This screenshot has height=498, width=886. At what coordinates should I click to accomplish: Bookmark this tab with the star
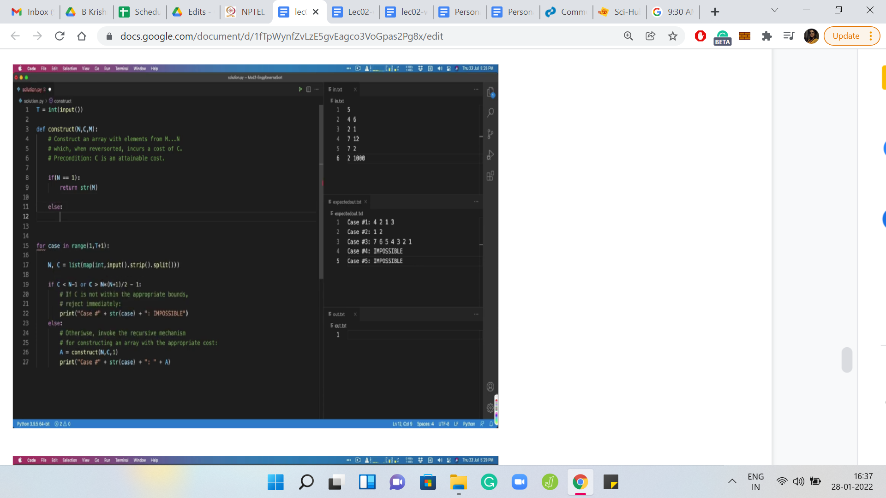pyautogui.click(x=673, y=36)
